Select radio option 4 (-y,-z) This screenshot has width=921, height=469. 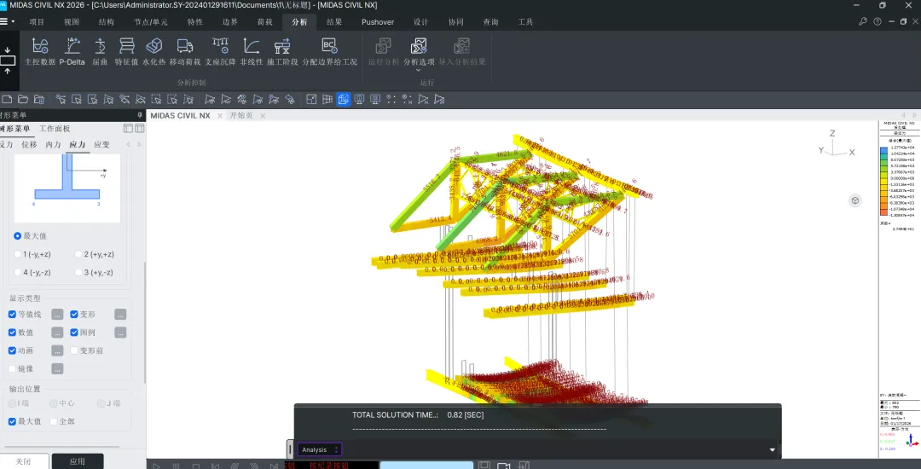(18, 272)
